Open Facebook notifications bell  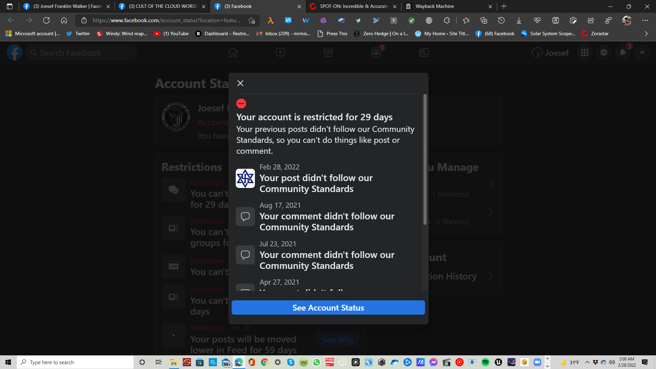[623, 53]
